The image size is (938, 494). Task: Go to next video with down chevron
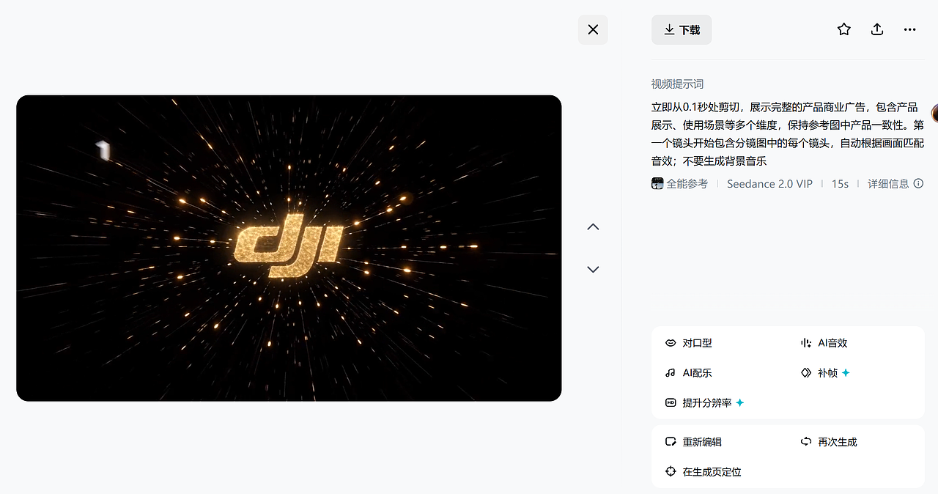point(593,269)
